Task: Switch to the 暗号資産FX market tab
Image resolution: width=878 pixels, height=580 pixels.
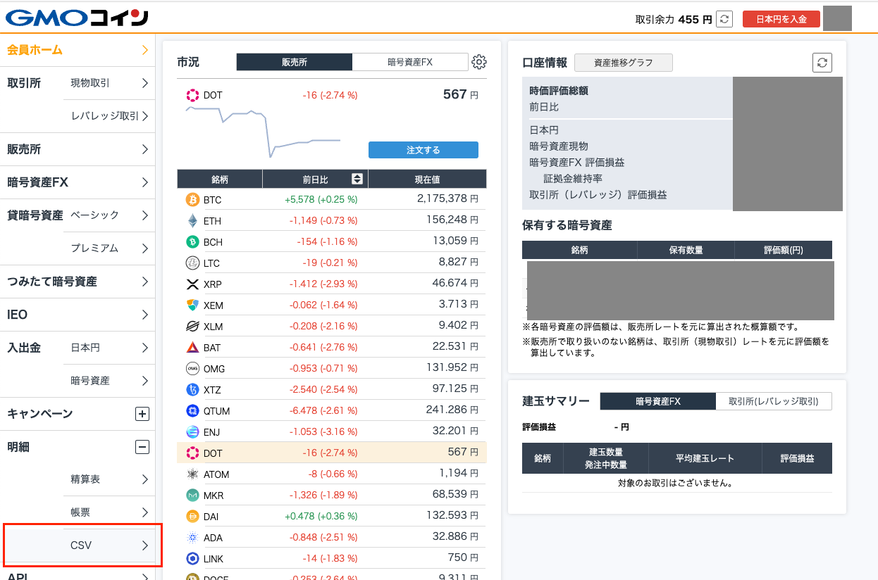Action: coord(411,62)
